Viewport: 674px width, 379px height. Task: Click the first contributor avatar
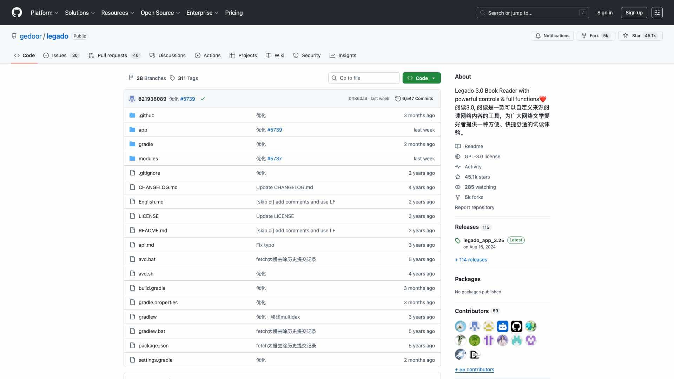461,326
